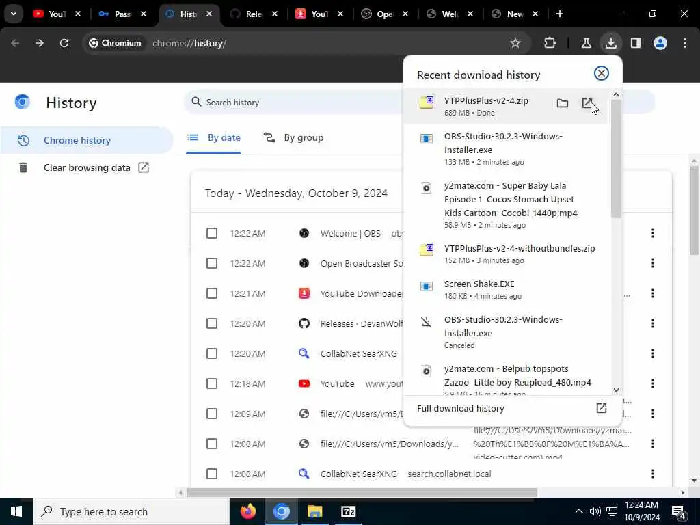Screen dimensions: 700x525
Task: Open actions menu for Open Broadcaster entry
Action: pos(653,263)
